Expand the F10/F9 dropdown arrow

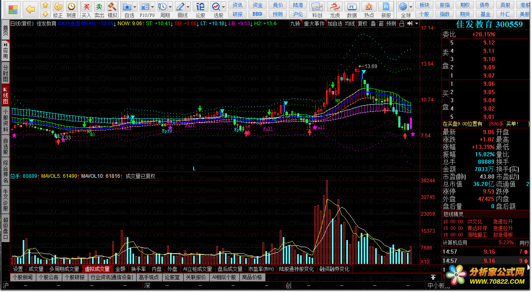(x=153, y=7)
